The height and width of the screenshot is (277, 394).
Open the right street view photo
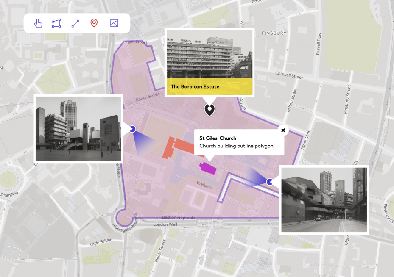324,199
